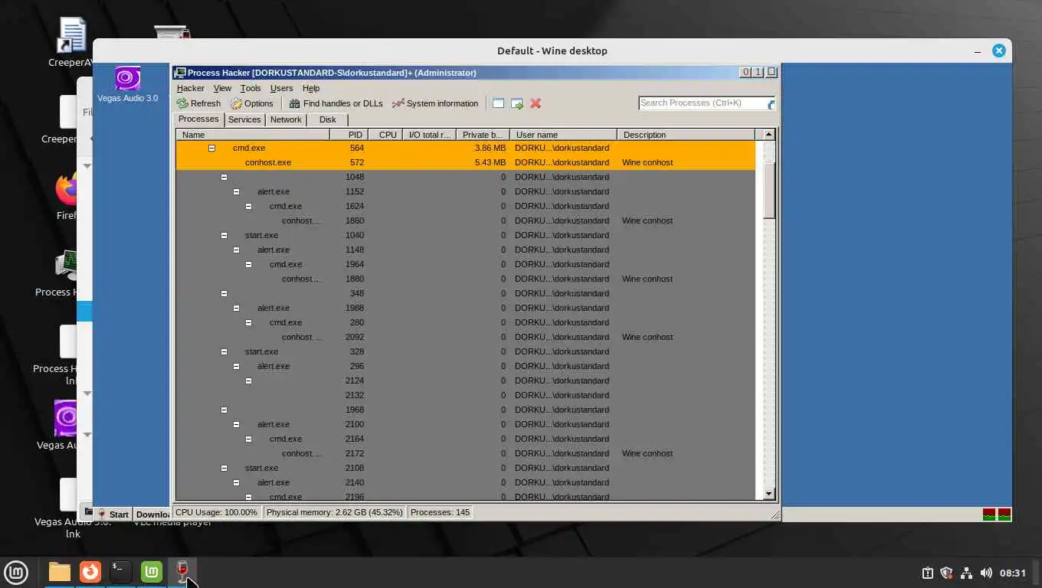Click the process list scroll up arrow
This screenshot has width=1042, height=588.
[769, 135]
